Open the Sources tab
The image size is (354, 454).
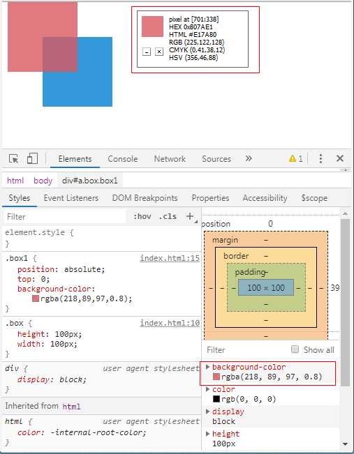pyautogui.click(x=216, y=159)
